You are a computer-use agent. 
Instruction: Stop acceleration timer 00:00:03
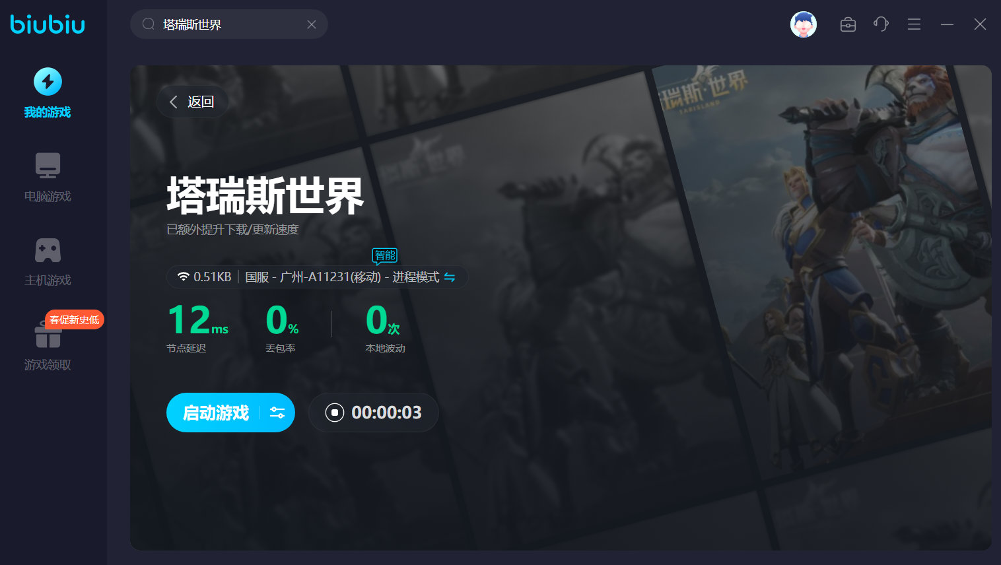[374, 413]
